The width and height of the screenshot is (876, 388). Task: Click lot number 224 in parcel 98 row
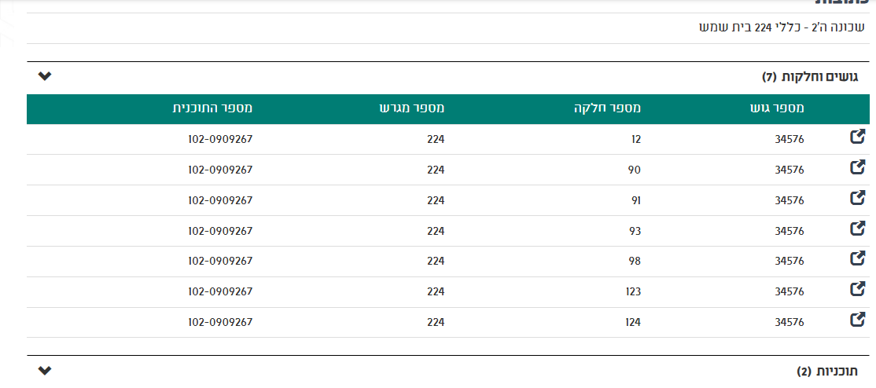(436, 261)
